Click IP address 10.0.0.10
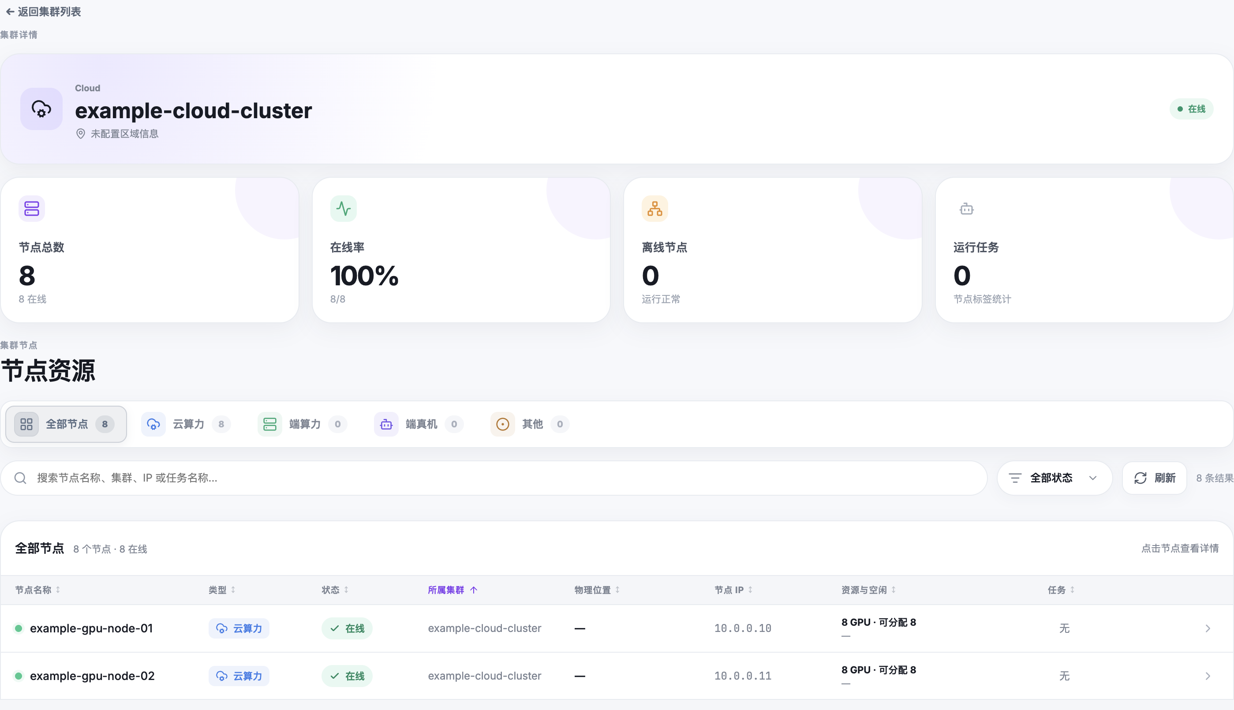1234x710 pixels. point(743,628)
